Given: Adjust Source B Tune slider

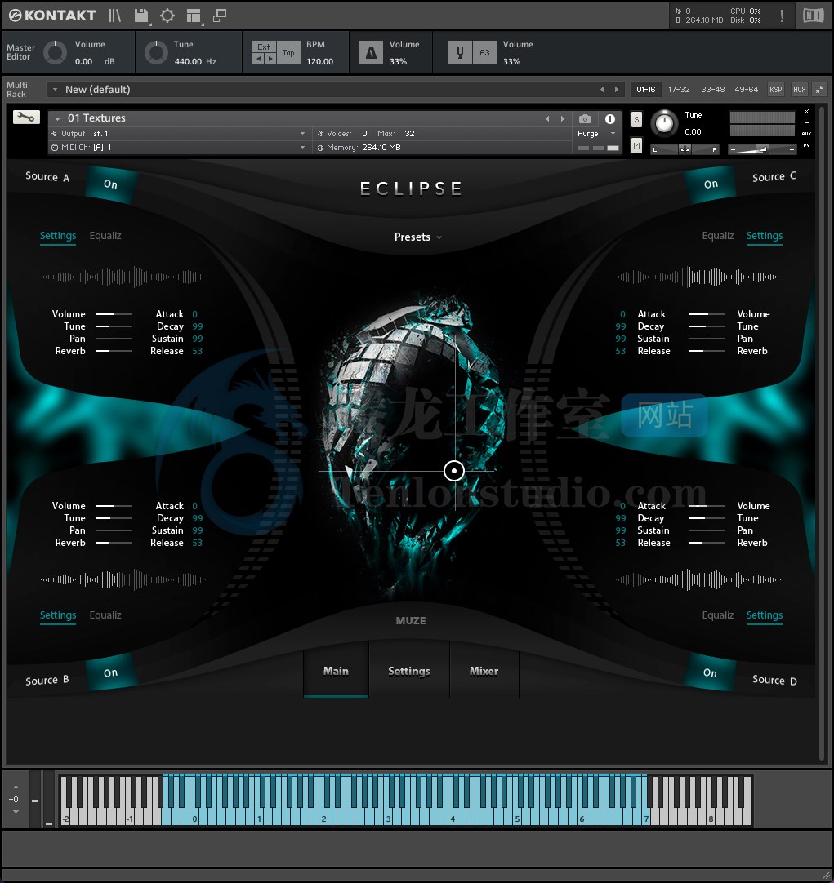Looking at the screenshot, I should coord(114,518).
